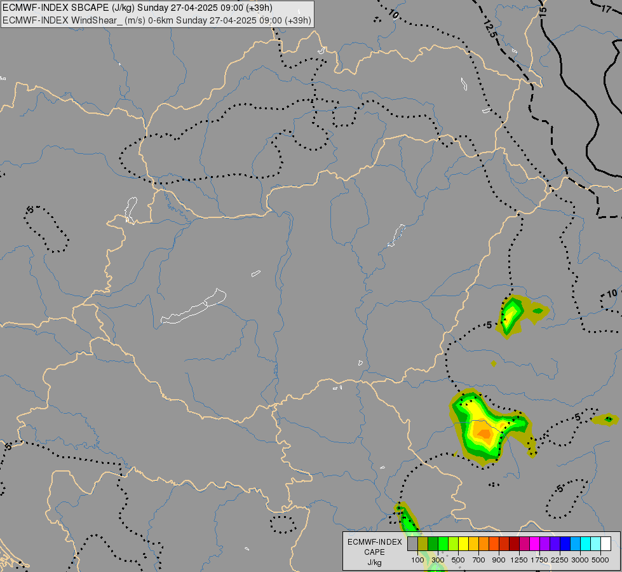Click the gray swatch in the CAPE legend

click(x=412, y=544)
